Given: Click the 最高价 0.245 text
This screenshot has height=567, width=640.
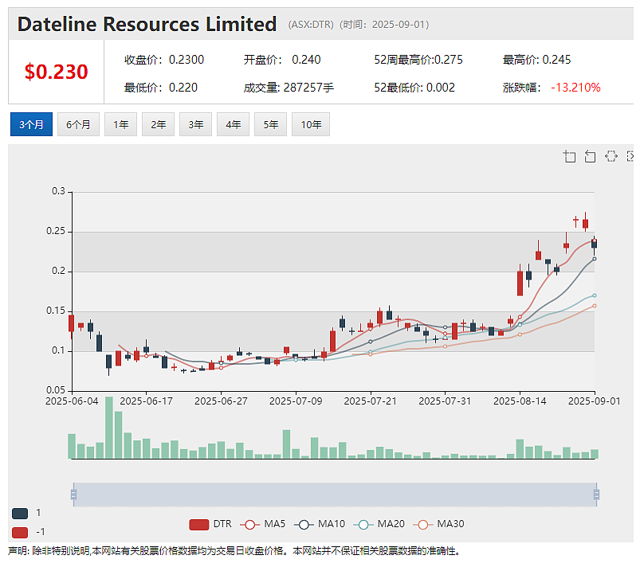Looking at the screenshot, I should pos(536,60).
